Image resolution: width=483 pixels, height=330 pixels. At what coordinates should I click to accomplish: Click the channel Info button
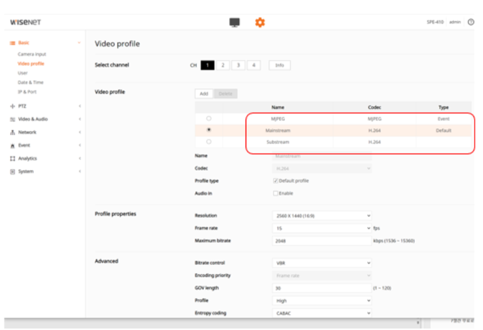[x=280, y=65]
